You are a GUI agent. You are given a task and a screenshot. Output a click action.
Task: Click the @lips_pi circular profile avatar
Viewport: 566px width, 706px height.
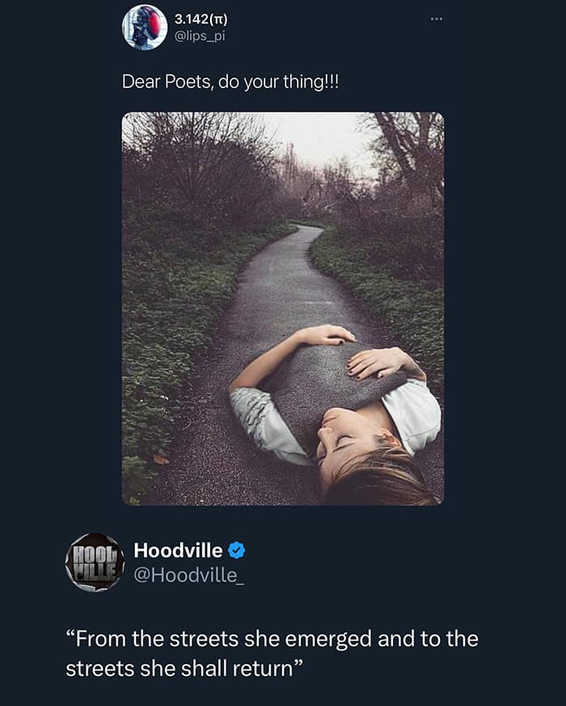tap(146, 25)
